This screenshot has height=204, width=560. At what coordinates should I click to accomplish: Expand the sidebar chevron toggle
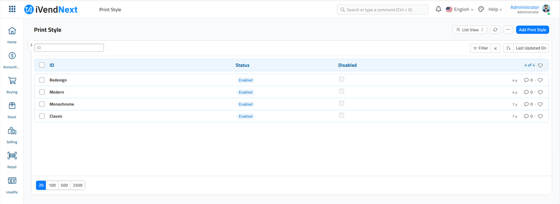31,45
